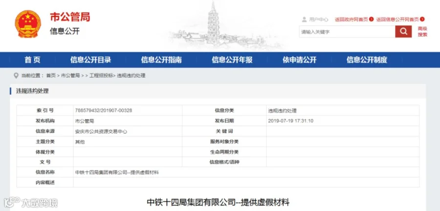
Task: Click 市公管局 value in 发布机构 row
Action: [x=85, y=121]
